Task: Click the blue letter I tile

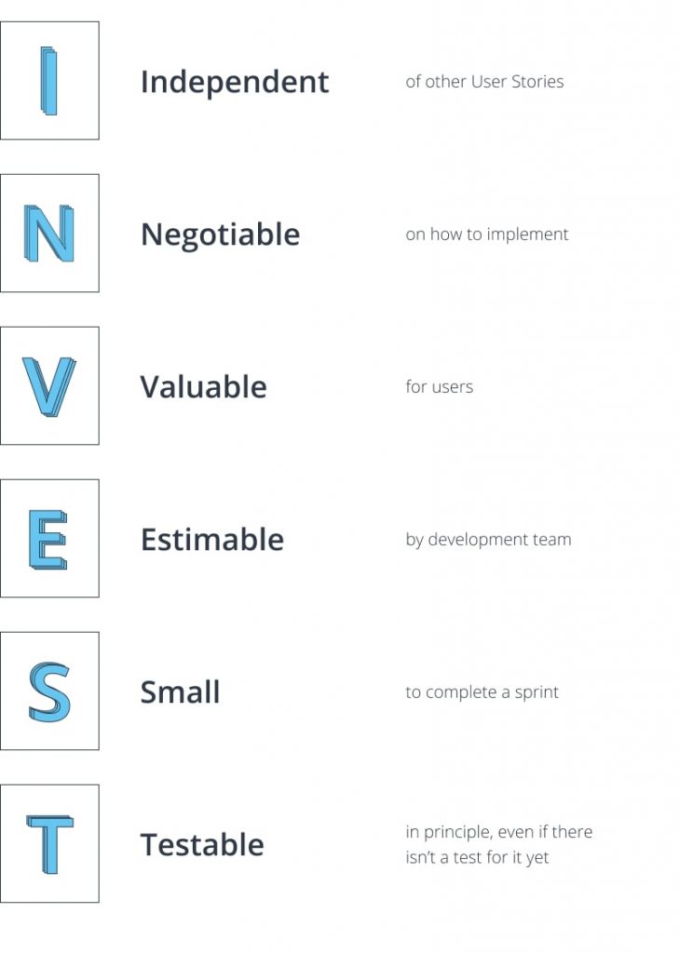Action: coord(49,80)
